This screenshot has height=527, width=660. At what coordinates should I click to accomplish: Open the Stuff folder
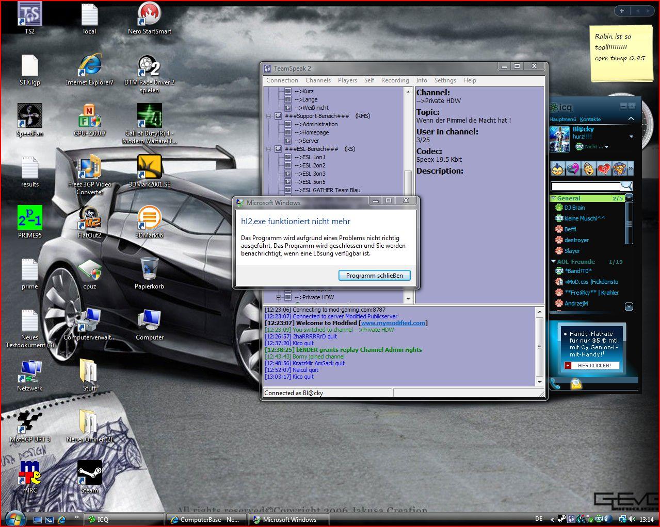[x=89, y=375]
